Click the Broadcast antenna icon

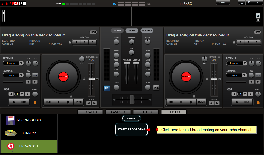point(11,147)
